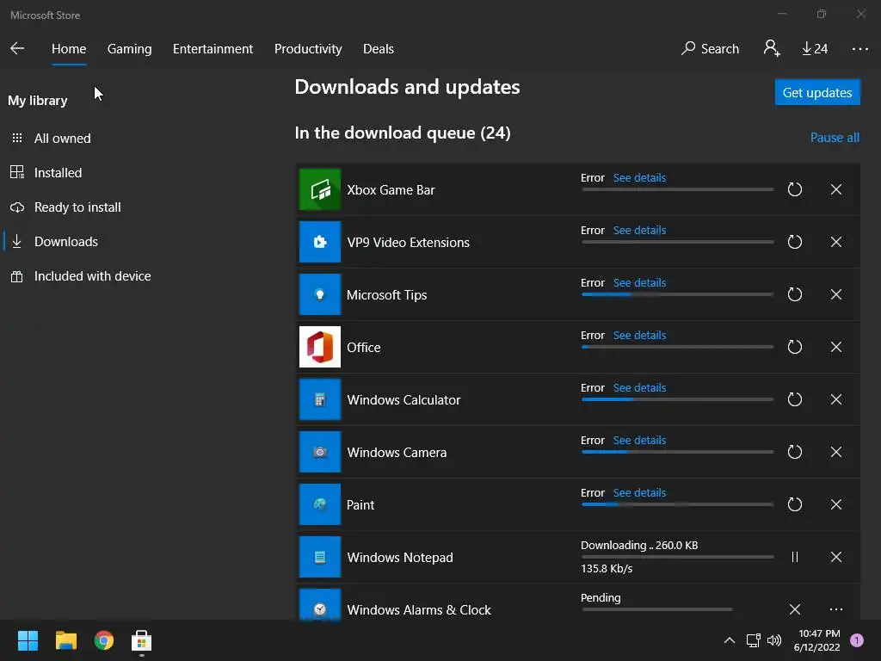Pause the Windows Notepad download
This screenshot has height=661, width=881.
794,557
